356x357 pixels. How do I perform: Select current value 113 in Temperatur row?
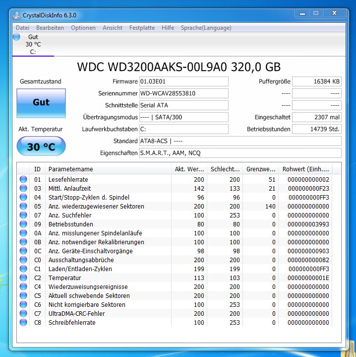point(199,278)
